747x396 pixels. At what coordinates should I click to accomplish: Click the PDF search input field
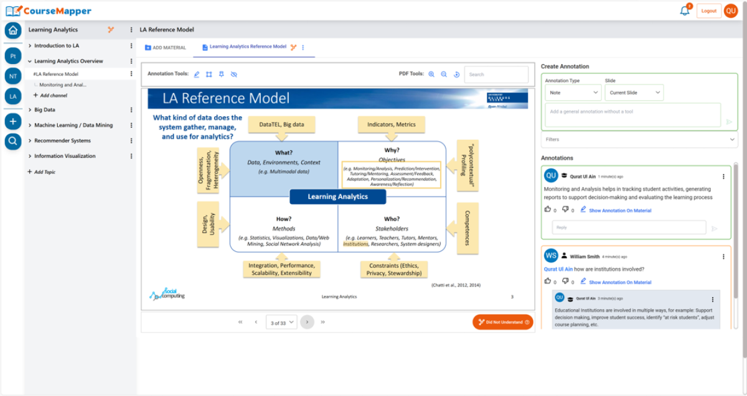click(x=496, y=75)
